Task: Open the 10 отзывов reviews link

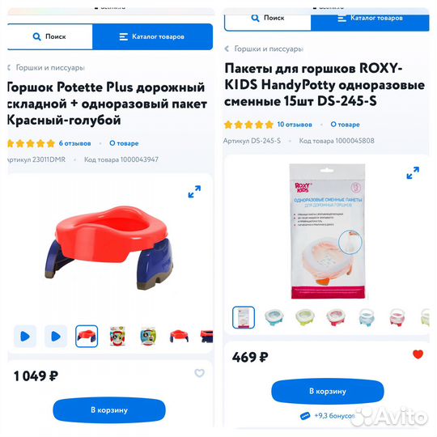Action: [x=295, y=125]
